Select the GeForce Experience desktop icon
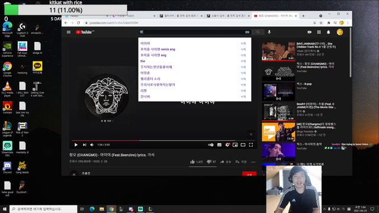This screenshot has height=213, width=379. coord(7,49)
